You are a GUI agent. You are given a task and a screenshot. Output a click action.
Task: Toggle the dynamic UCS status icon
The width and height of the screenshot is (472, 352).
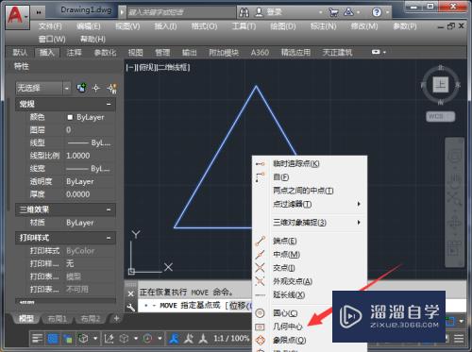coord(109,339)
